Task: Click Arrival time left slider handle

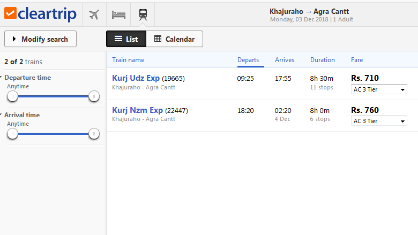Action: pos(12,134)
